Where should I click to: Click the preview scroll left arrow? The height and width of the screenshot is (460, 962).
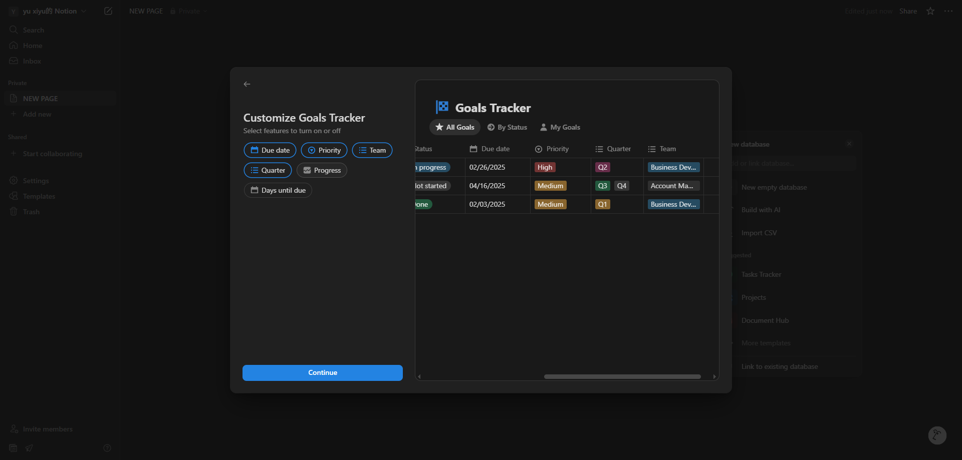tap(419, 376)
